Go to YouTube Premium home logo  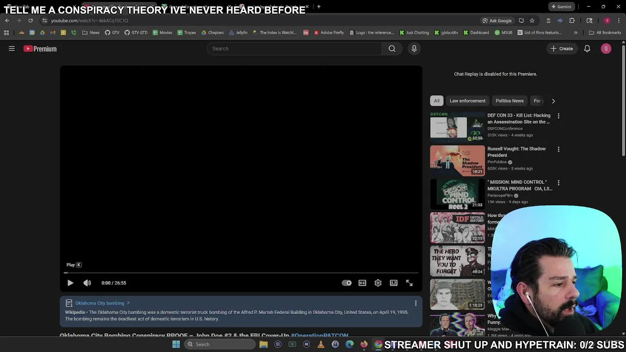[x=40, y=49]
